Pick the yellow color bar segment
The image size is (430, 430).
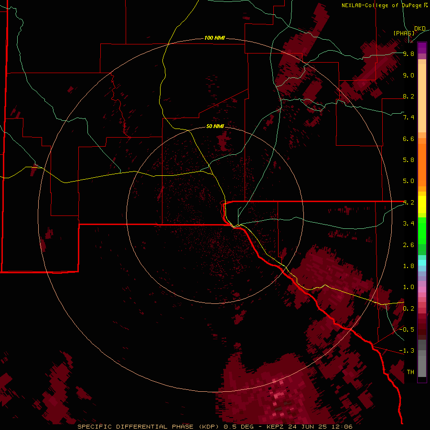(x=422, y=204)
